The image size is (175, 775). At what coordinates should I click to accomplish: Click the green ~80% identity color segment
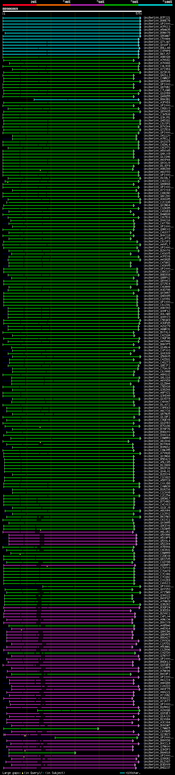coord(121,5)
